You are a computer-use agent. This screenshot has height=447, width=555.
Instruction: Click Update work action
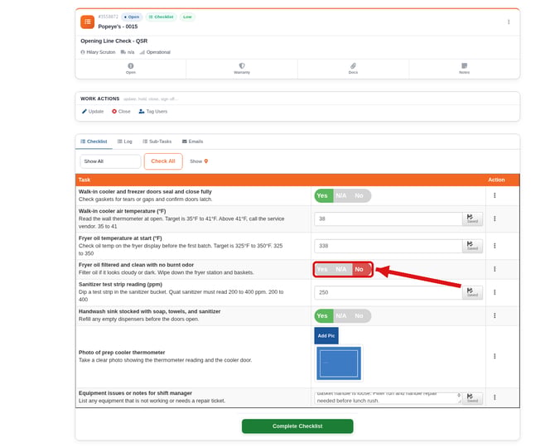coord(93,112)
